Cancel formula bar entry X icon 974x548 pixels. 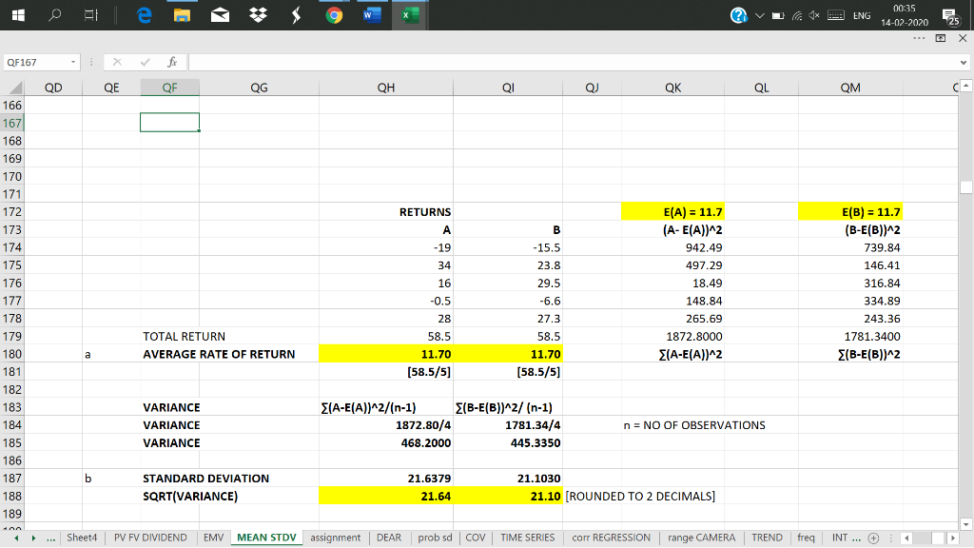[117, 62]
